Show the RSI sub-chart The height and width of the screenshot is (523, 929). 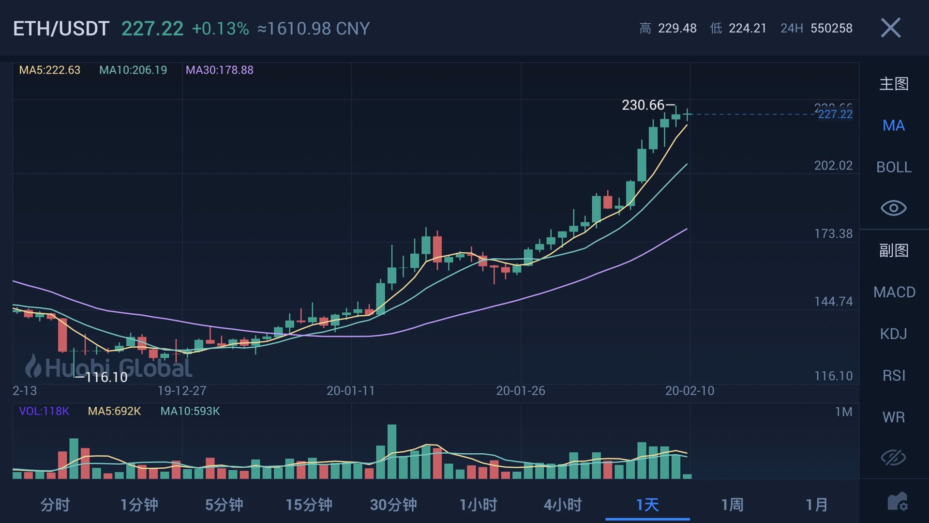[x=893, y=375]
